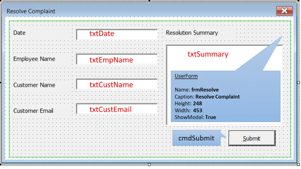The image size is (301, 169).
Task: Click into the txtCustEmail field
Action: tap(117, 109)
